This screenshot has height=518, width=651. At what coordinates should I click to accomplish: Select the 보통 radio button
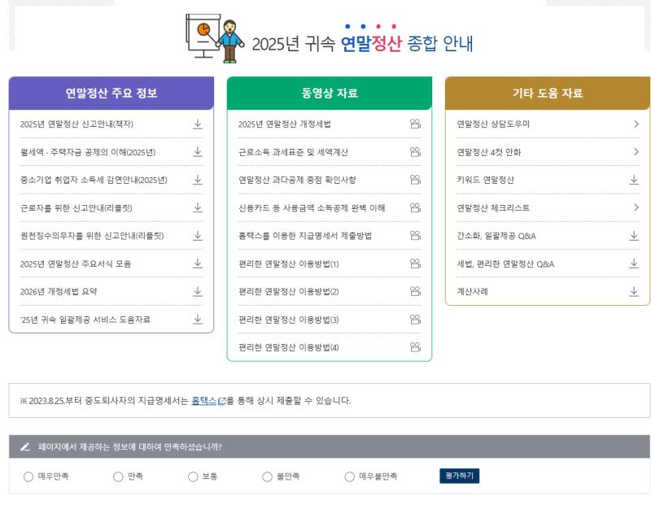tap(193, 477)
